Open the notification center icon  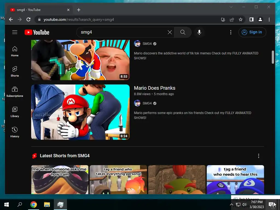coord(271,205)
